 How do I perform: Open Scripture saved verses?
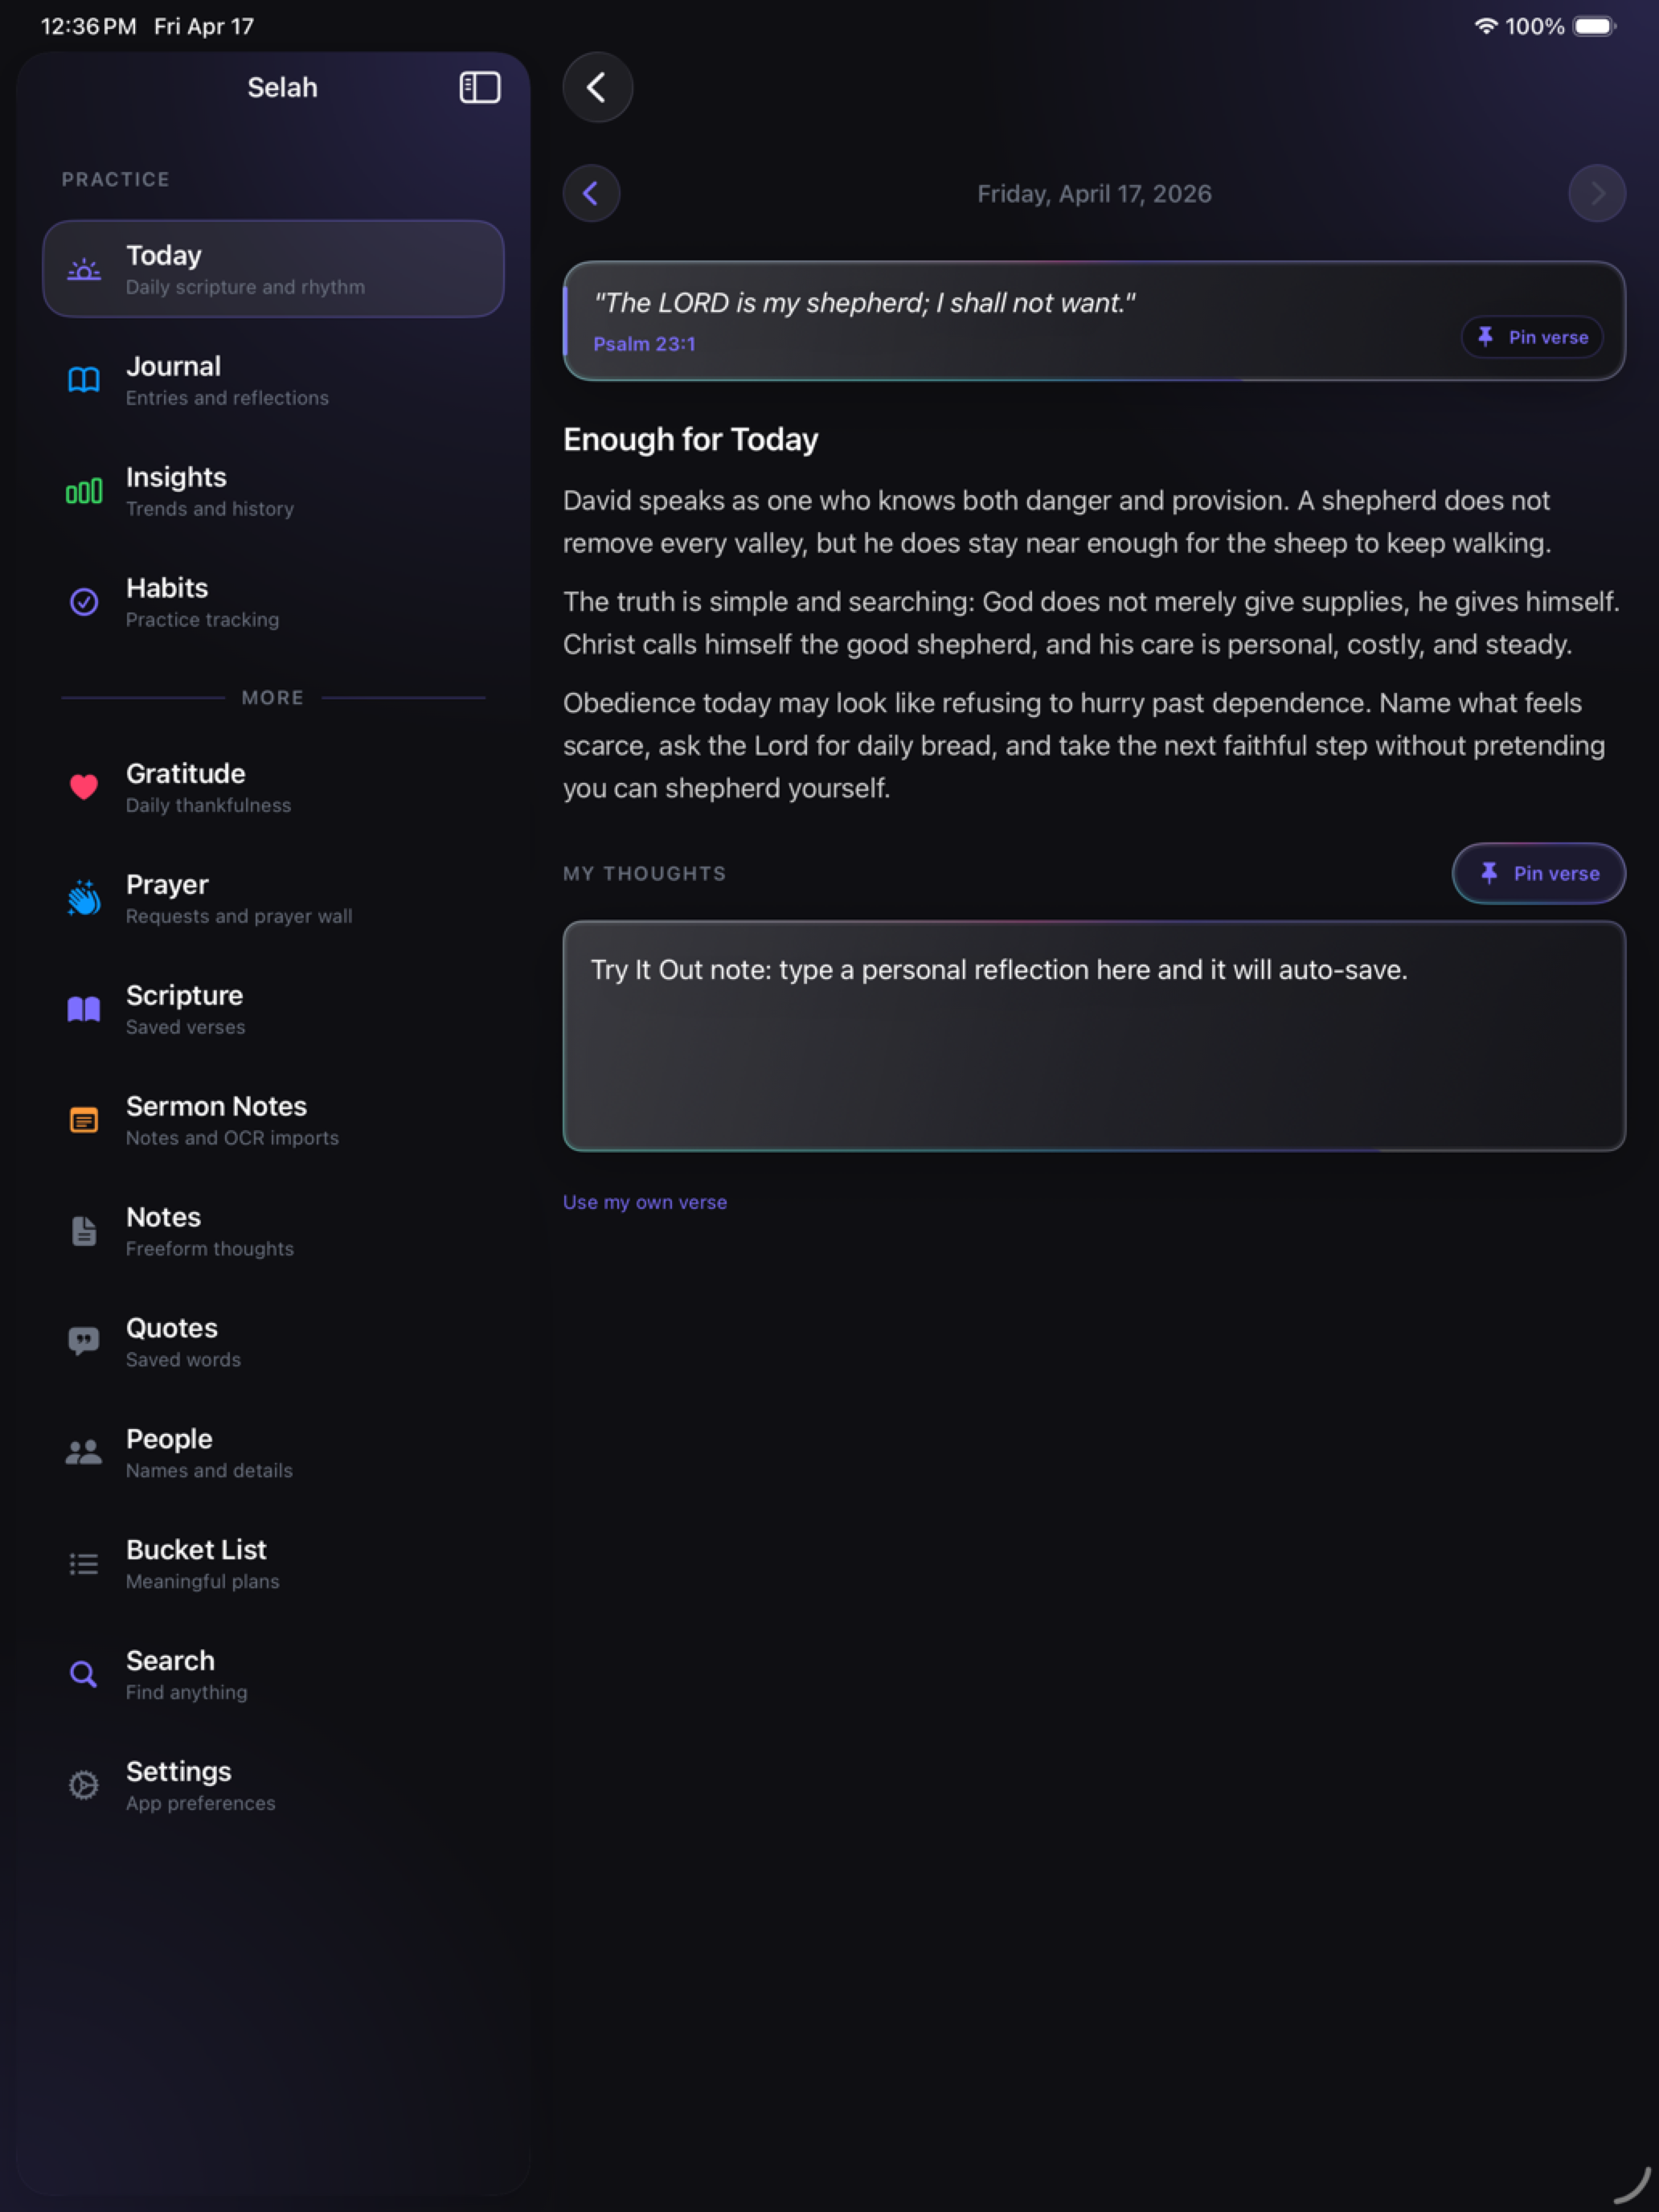[273, 1009]
